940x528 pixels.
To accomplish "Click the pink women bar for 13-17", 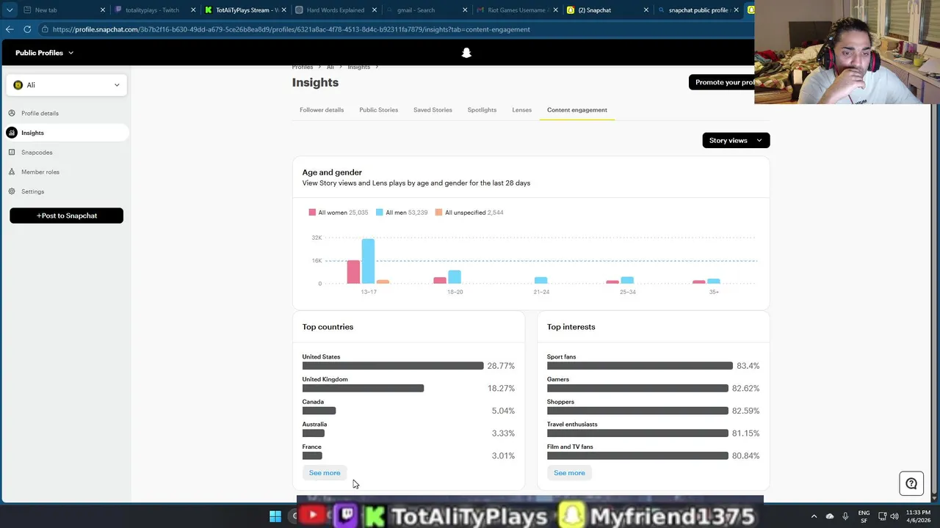I will pos(353,272).
